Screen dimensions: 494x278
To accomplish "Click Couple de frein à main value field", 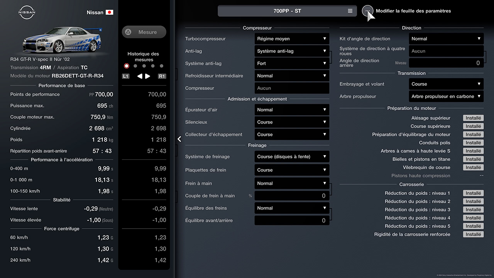I will (292, 196).
